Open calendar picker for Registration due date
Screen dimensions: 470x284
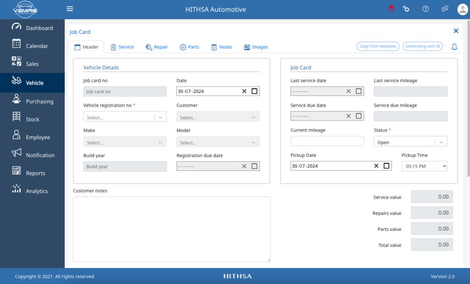click(254, 166)
